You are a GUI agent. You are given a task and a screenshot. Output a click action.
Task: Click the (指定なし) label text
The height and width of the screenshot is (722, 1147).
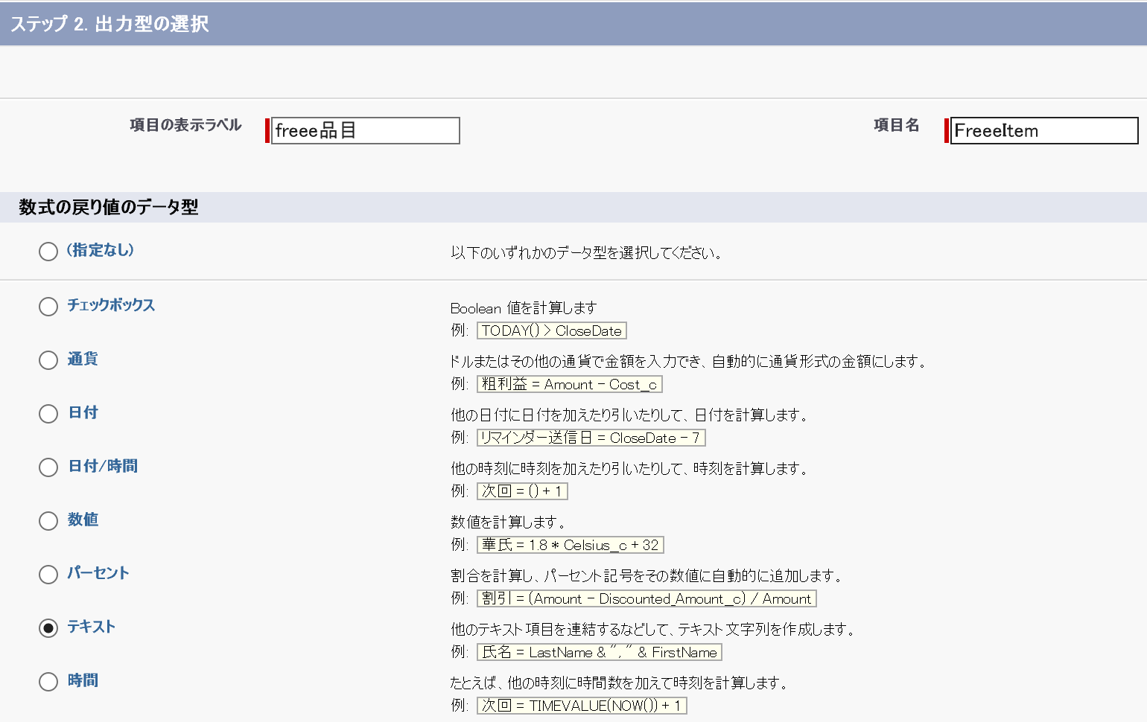101,250
